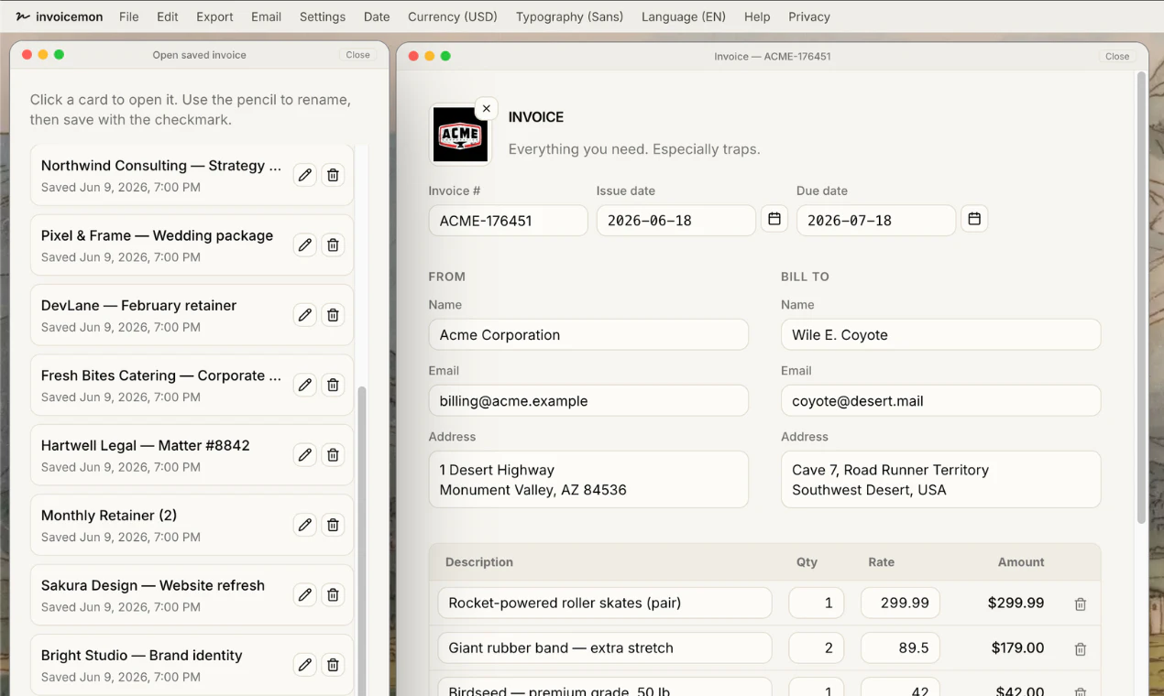Image resolution: width=1164 pixels, height=696 pixels.
Task: Click the saved invoices list scrollbar
Action: [361, 540]
